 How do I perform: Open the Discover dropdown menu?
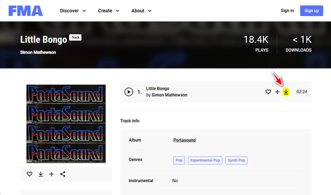click(x=73, y=11)
